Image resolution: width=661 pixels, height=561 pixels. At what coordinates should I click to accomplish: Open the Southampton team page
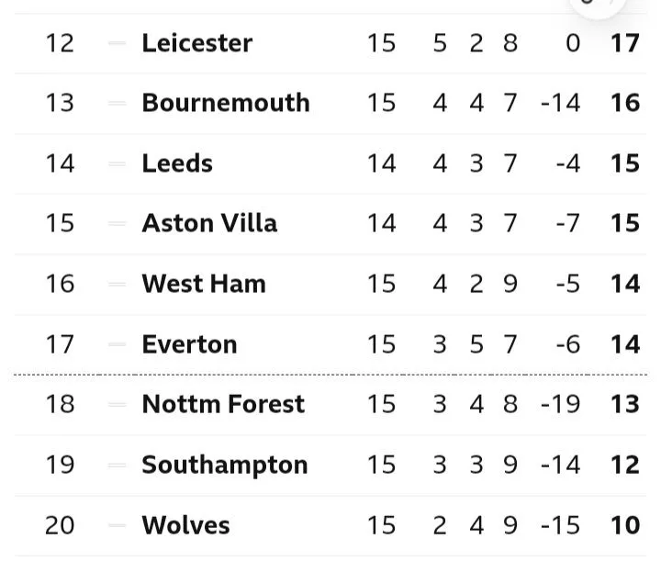click(224, 465)
